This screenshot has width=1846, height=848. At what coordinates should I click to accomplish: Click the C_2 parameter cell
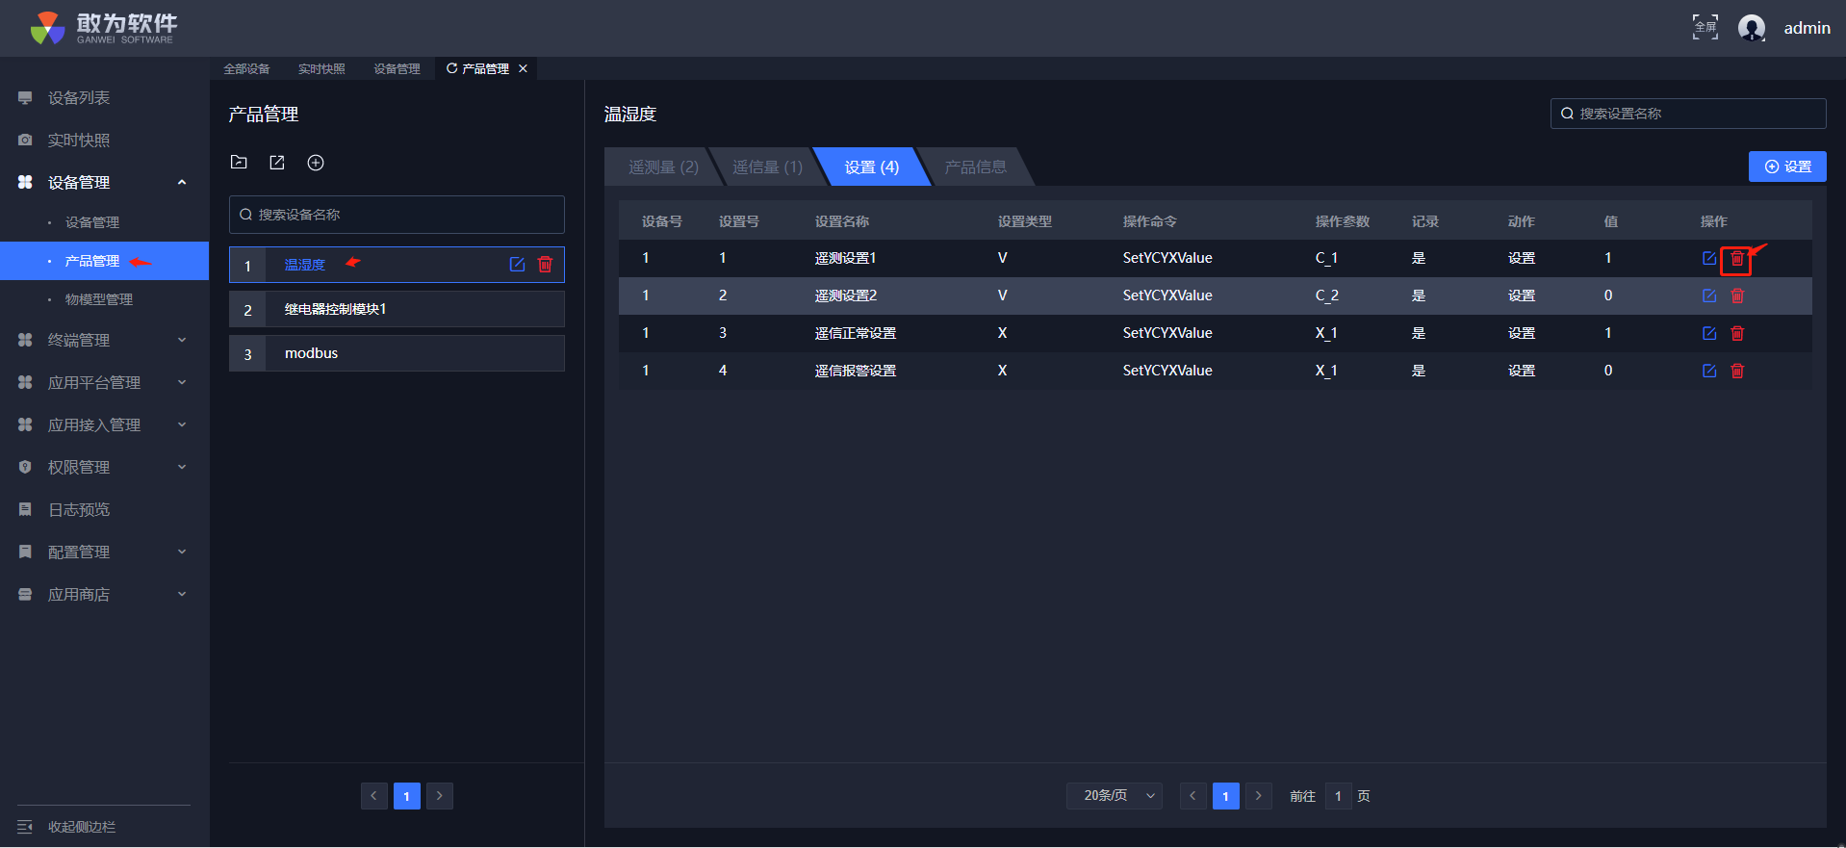point(1326,296)
